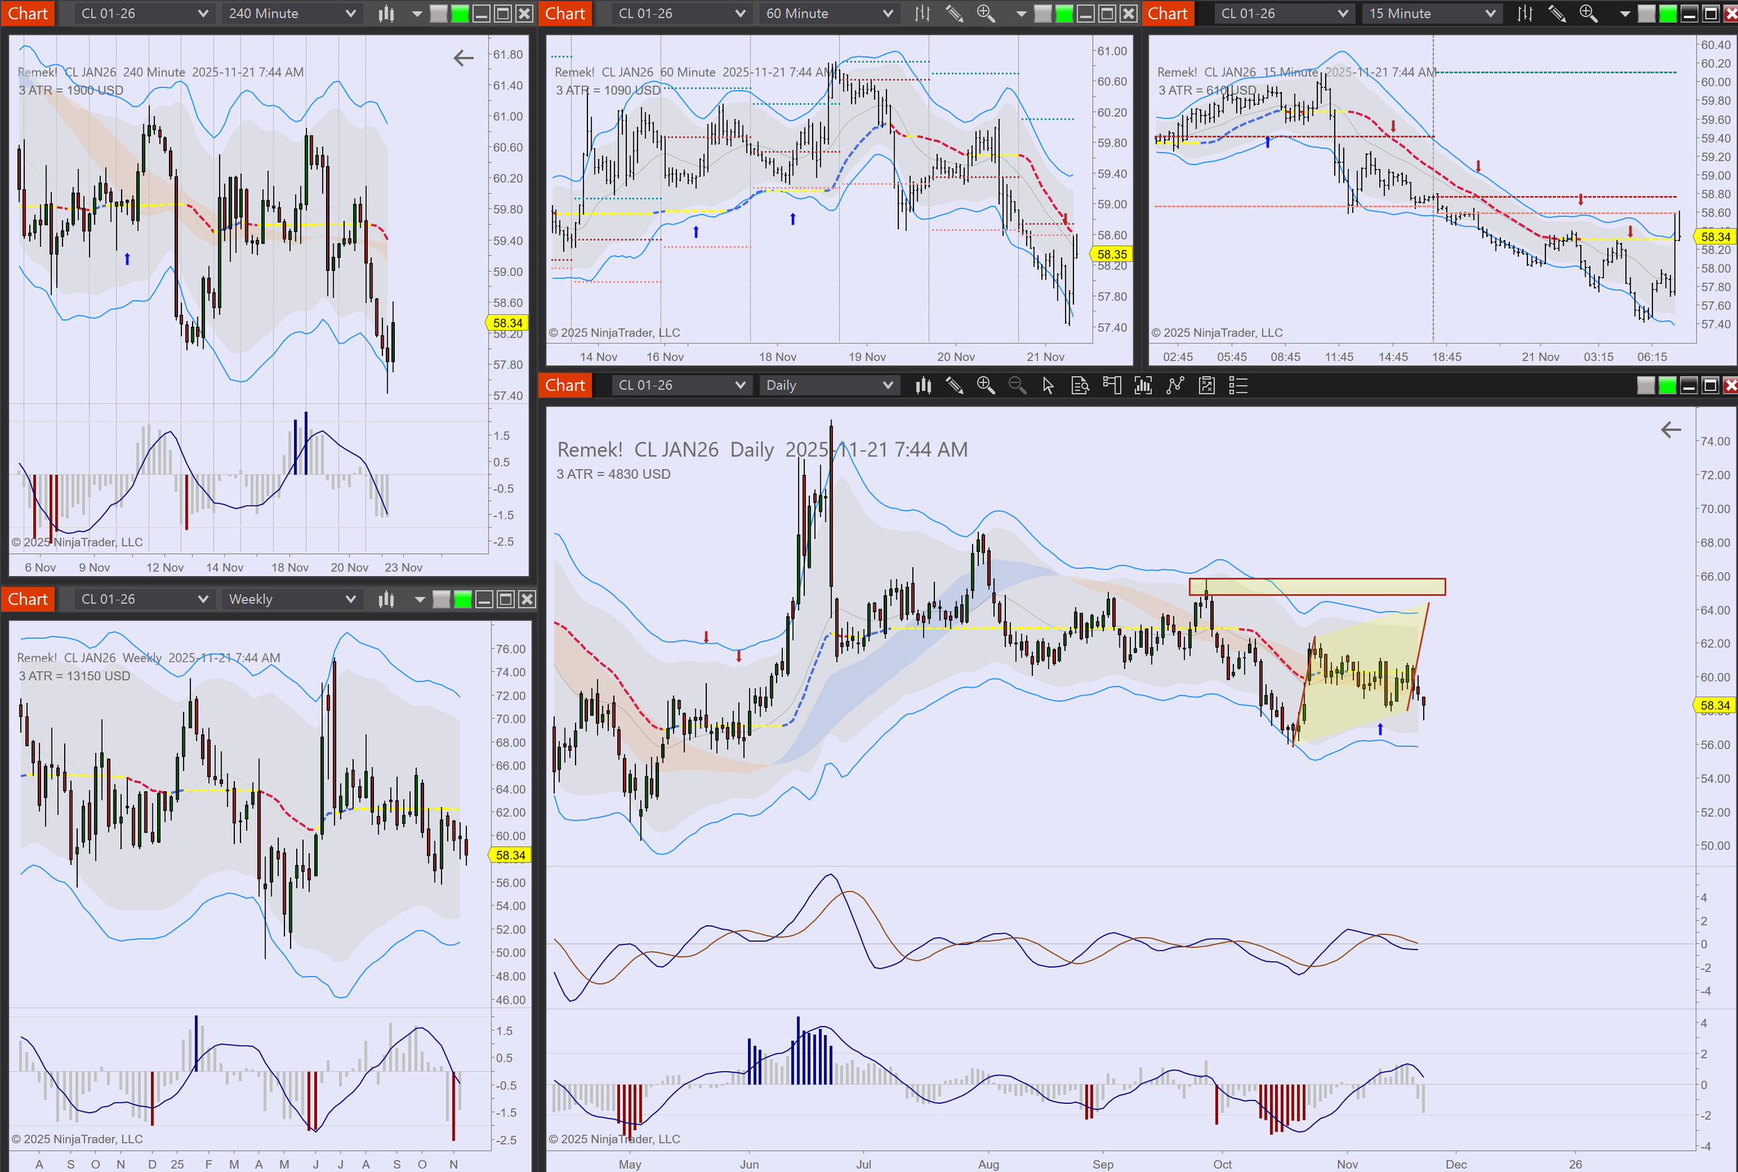
Task: Open chart style menu in Daily chart toolbar
Action: (923, 385)
